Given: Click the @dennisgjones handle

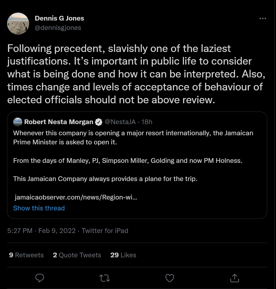Looking at the screenshot, I should point(58,28).
